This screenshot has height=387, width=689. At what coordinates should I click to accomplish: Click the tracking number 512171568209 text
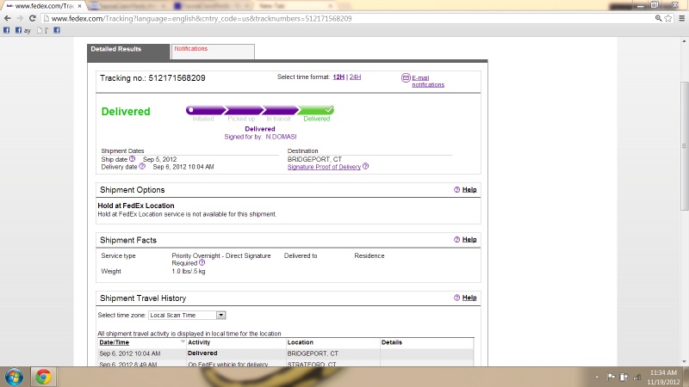click(x=177, y=78)
